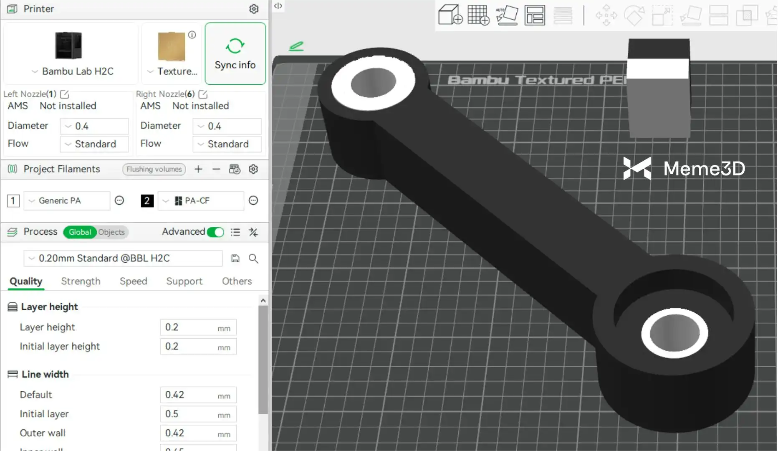
Task: Remove a project filament with minus icon
Action: 216,169
